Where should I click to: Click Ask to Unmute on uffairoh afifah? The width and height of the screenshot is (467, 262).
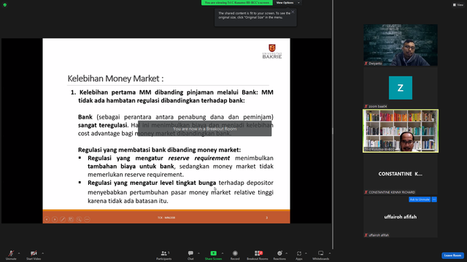[420, 199]
